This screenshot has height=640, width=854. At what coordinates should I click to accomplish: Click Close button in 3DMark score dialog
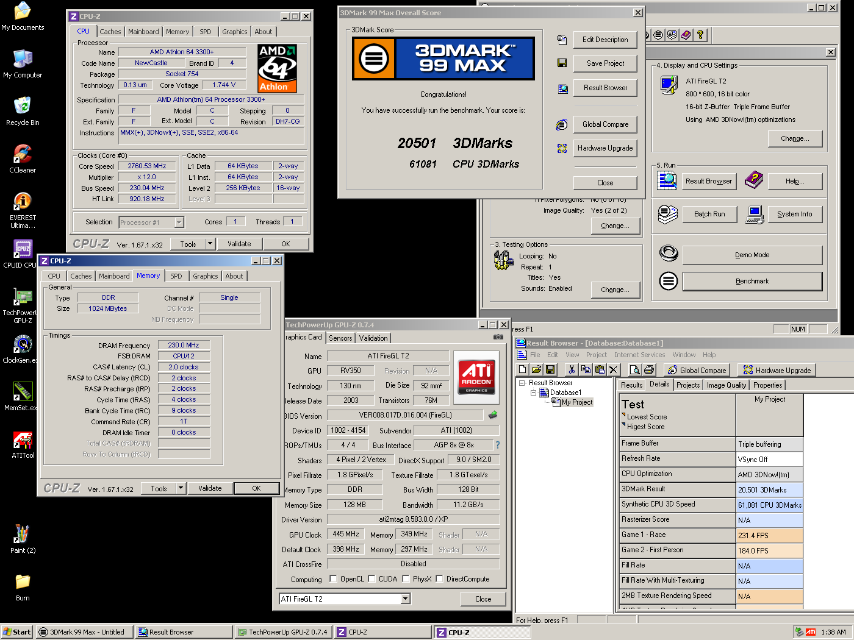click(x=605, y=183)
